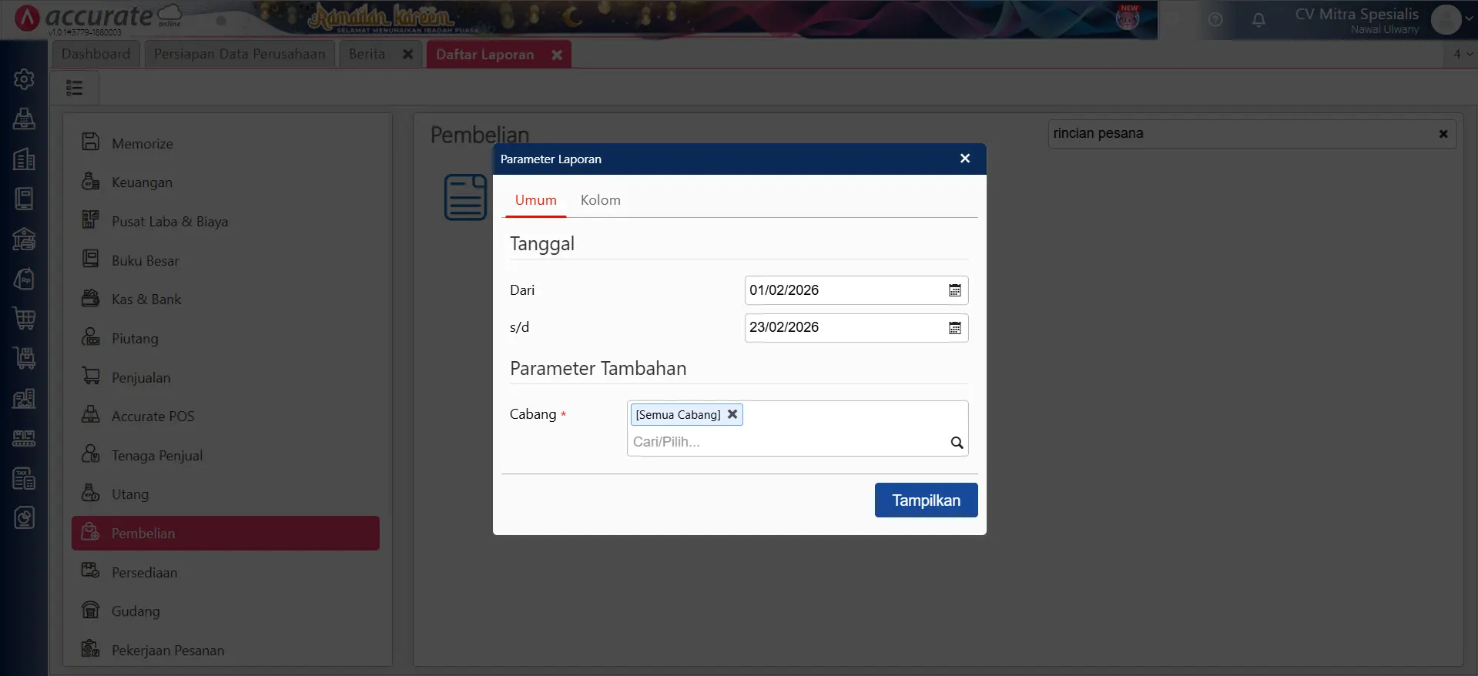Open the Penjualan category
The height and width of the screenshot is (676, 1478).
point(225,377)
